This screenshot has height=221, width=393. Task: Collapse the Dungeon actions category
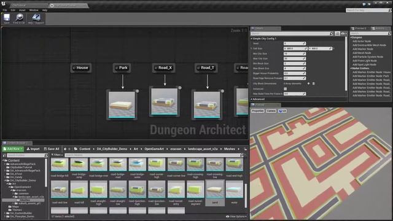tap(351, 37)
